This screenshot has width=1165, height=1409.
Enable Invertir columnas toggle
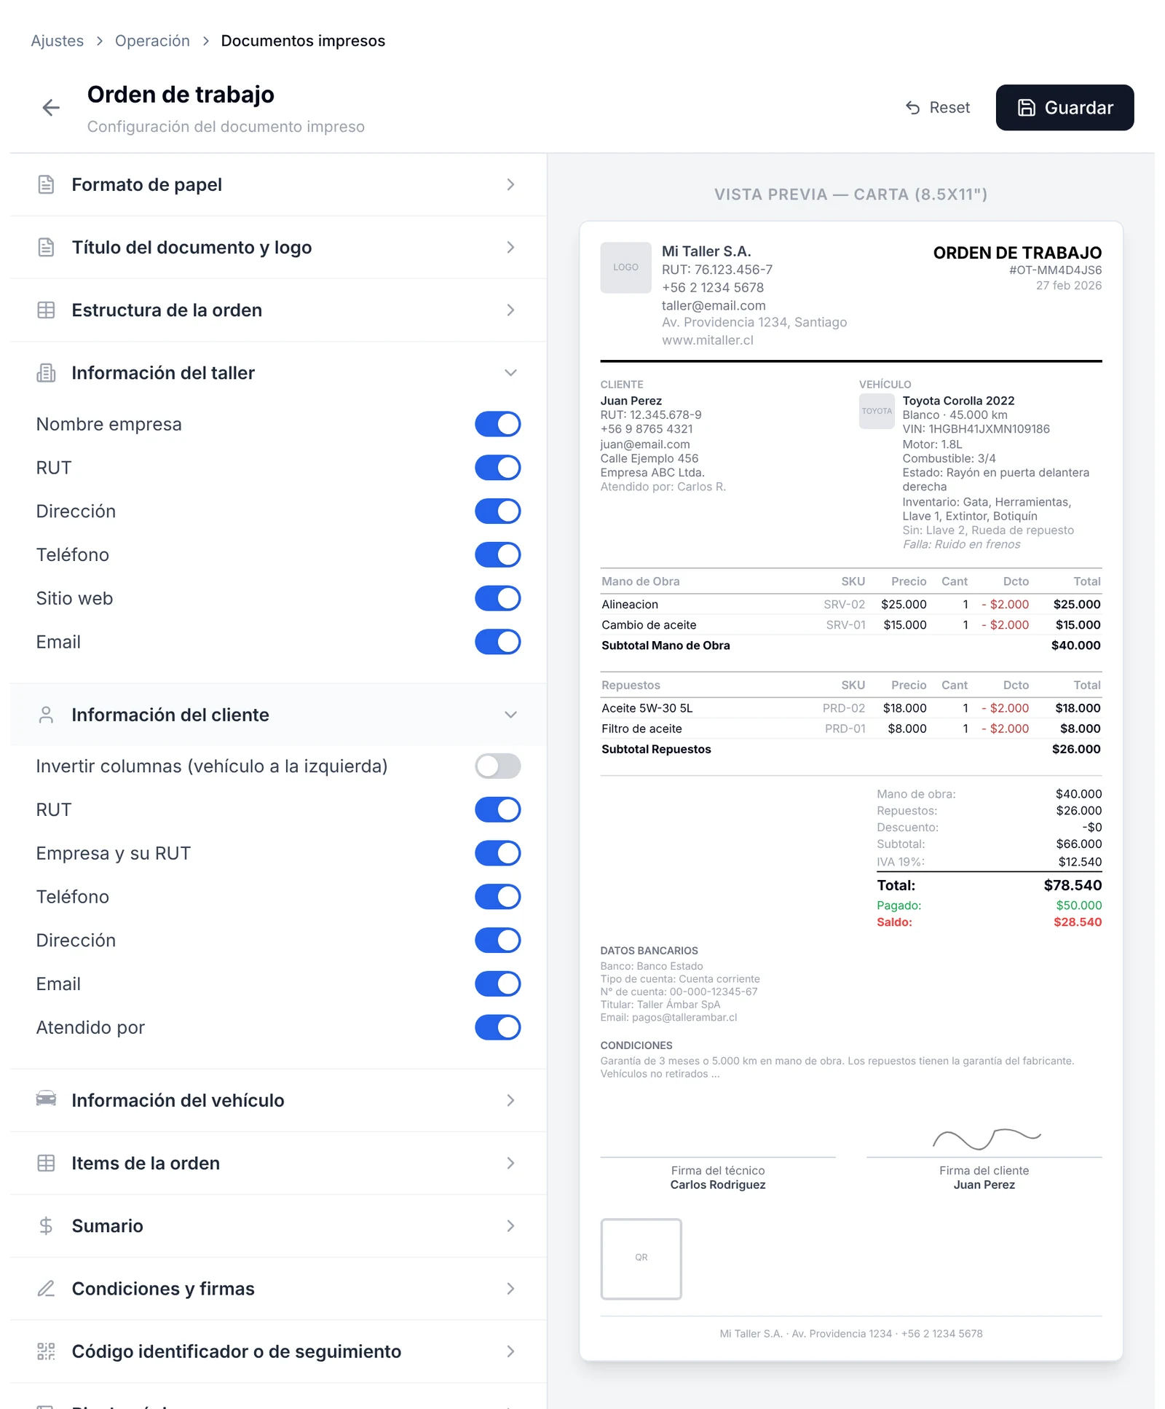pyautogui.click(x=498, y=766)
